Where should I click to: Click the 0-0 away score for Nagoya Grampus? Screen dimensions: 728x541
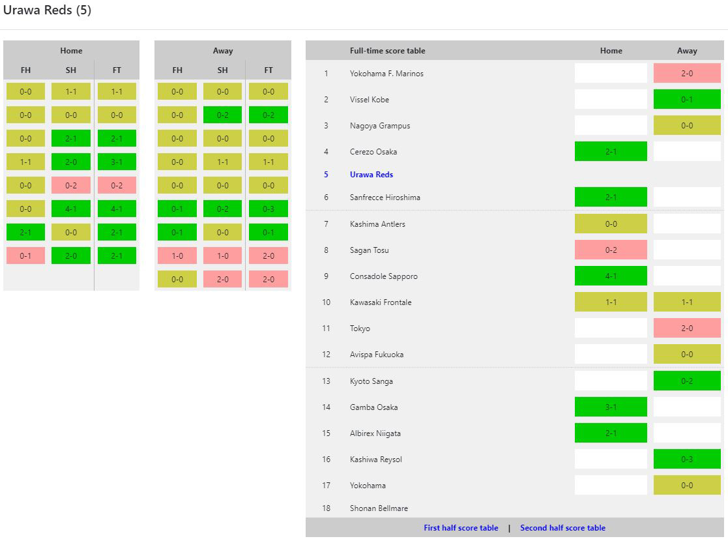(x=687, y=125)
